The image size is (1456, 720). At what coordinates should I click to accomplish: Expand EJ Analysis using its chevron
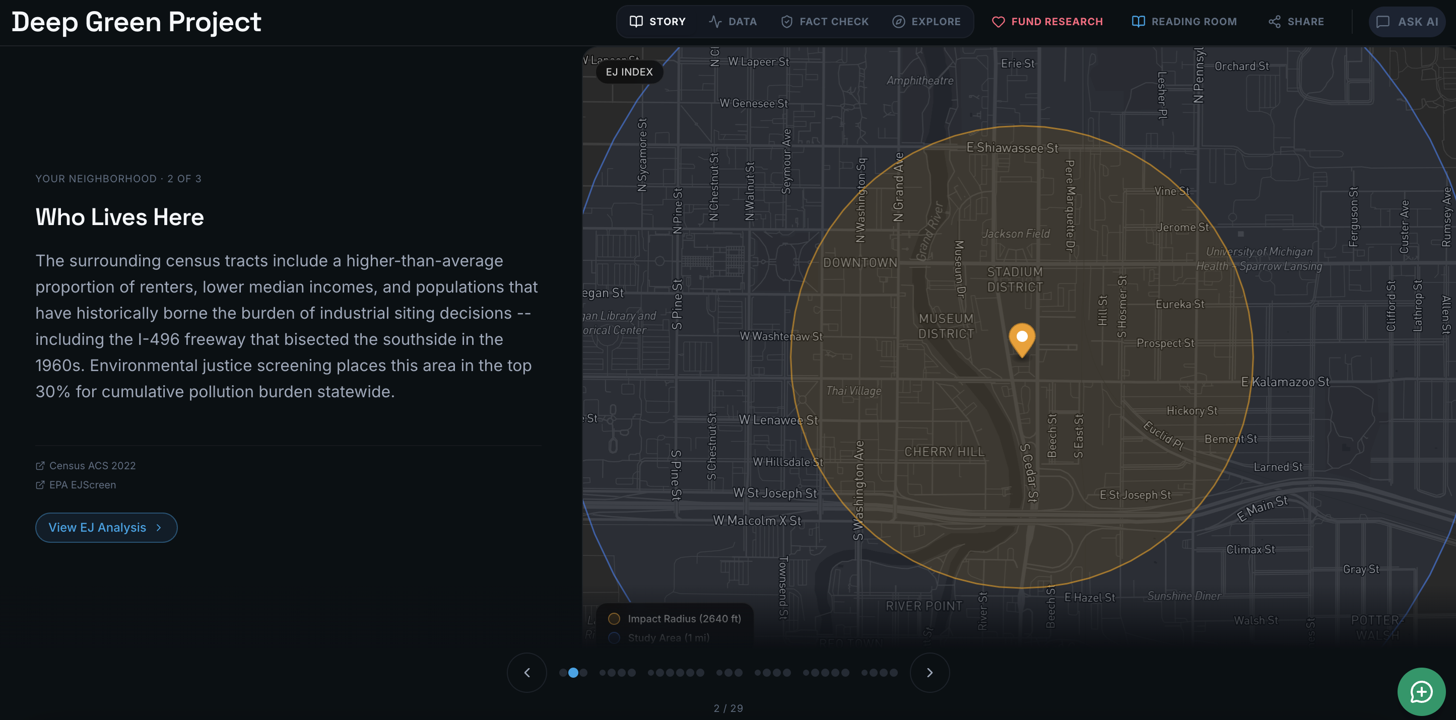[x=160, y=527]
